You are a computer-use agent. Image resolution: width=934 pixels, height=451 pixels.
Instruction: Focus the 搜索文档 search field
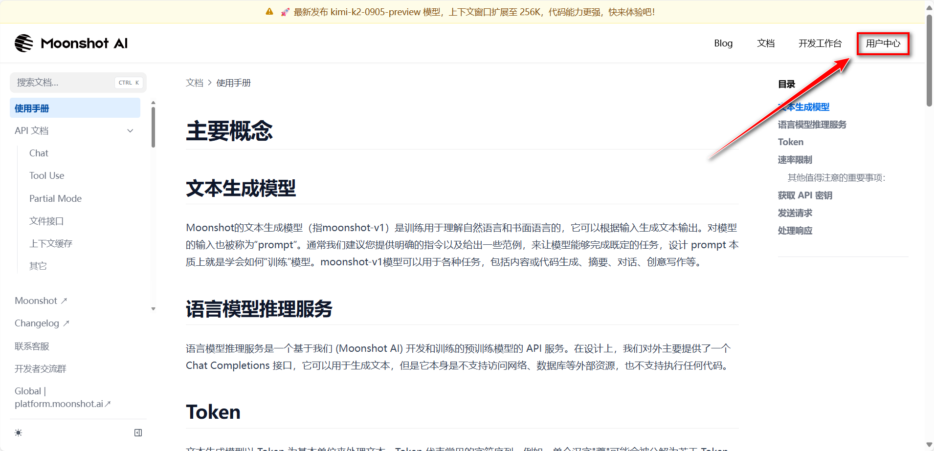(78, 83)
